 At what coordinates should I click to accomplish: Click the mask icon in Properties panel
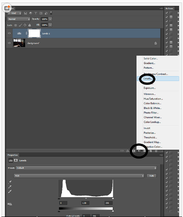click(15, 160)
